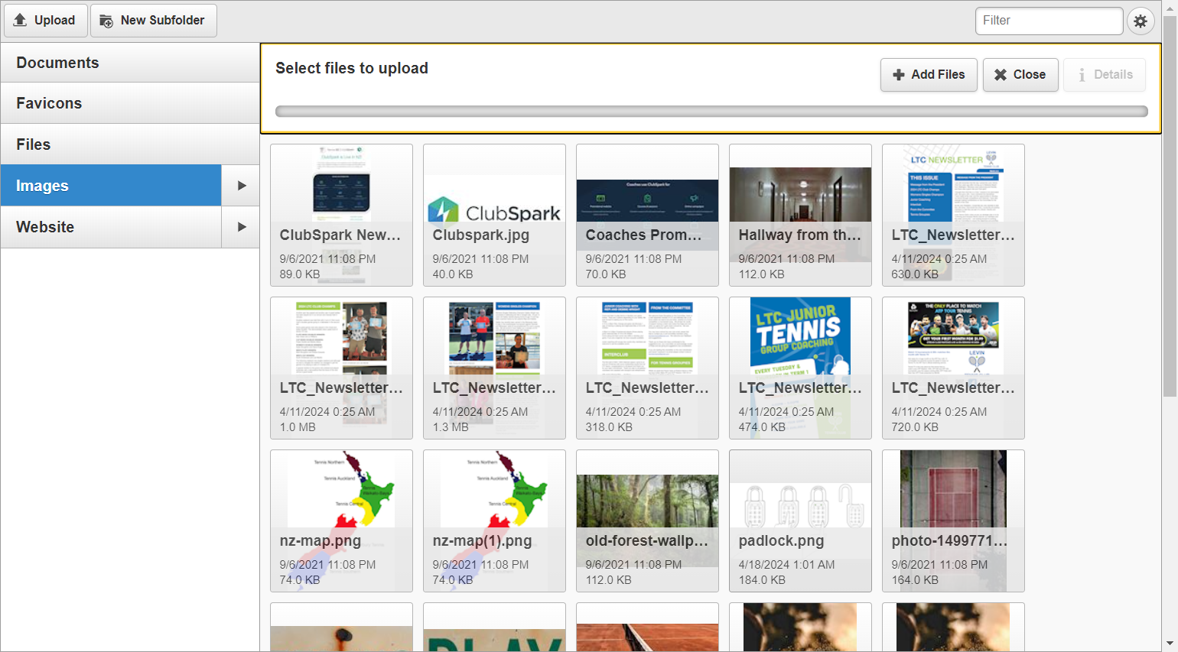
Task: Select the Clubspark.jpg thumbnail
Action: pyautogui.click(x=494, y=216)
